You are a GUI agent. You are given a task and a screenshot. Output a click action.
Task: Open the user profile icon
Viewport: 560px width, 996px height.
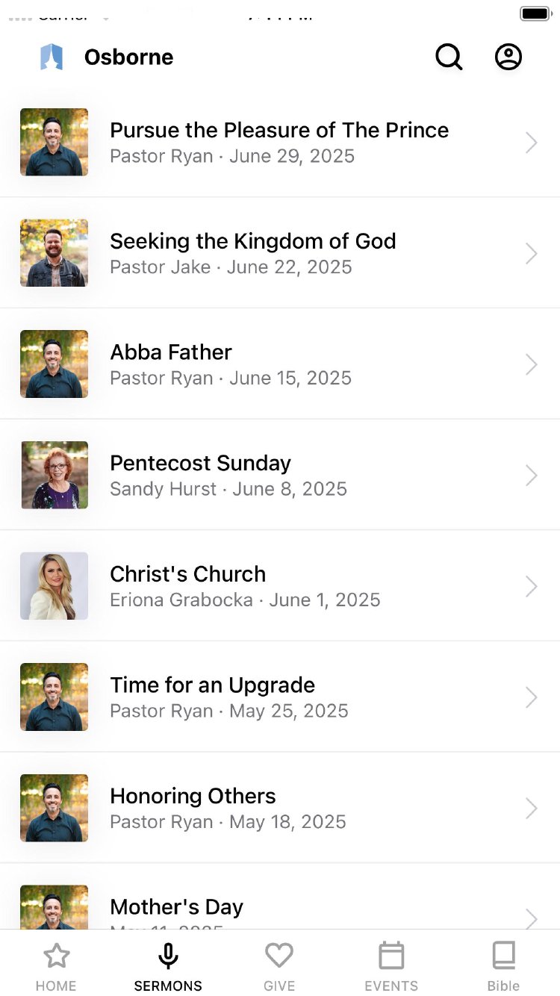508,57
